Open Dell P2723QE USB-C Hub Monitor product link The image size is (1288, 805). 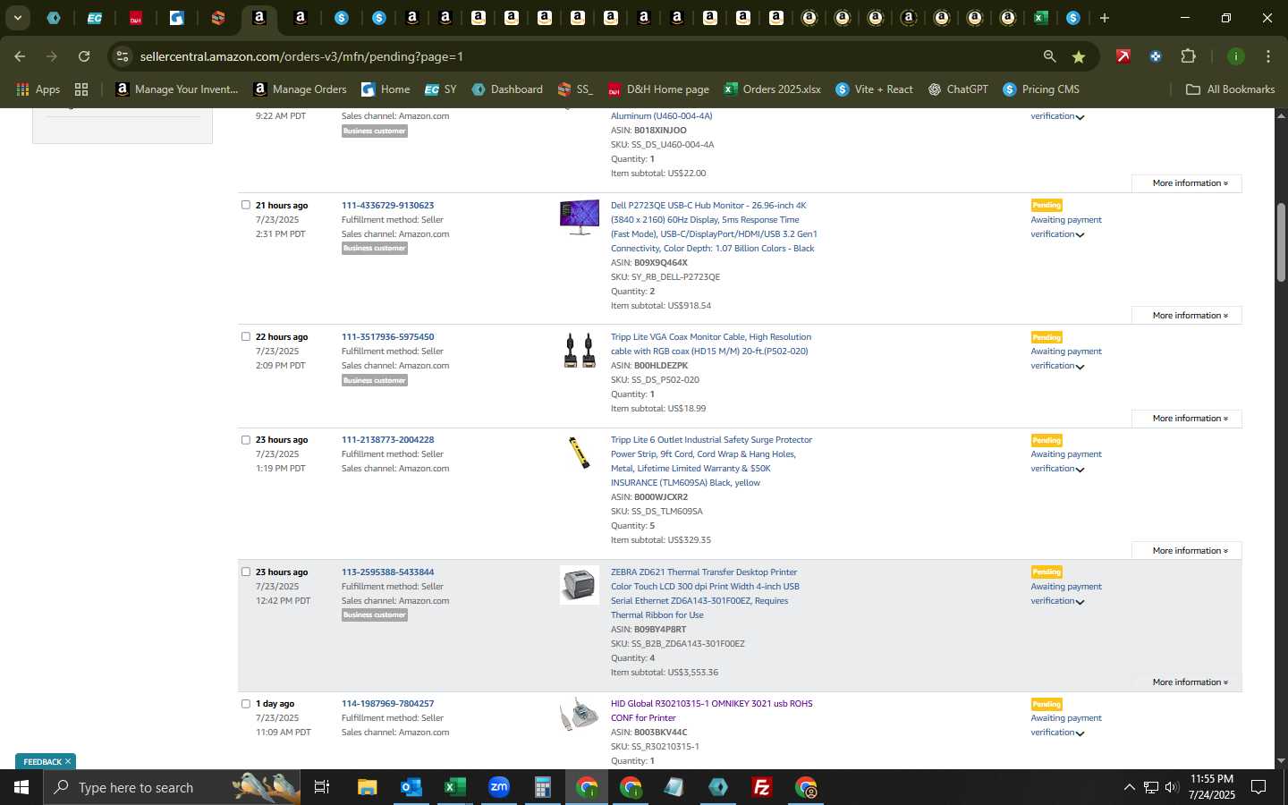[x=714, y=226]
